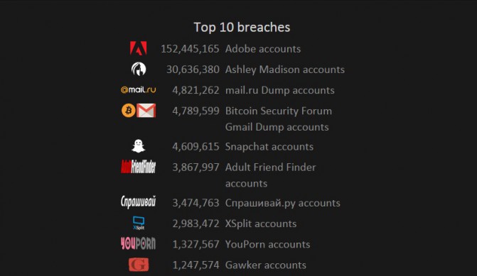Click the pink YouPorn logo
Viewport: 477px width, 276px height.
point(139,243)
